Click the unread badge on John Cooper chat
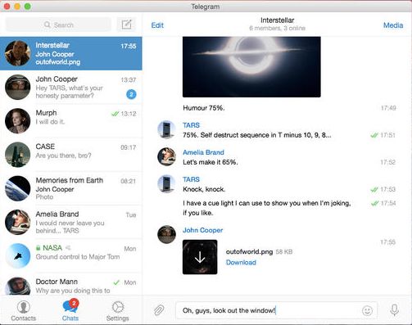The width and height of the screenshot is (412, 325). [131, 94]
